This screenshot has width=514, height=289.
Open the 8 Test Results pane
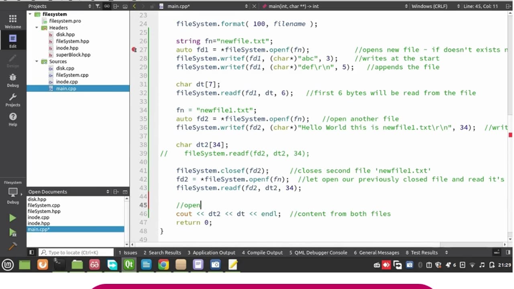422,252
